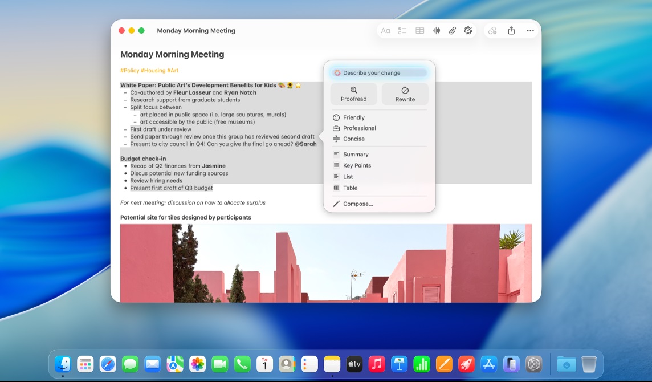Select the Key Points option
Screen dimensions: 652x382
click(x=357, y=166)
